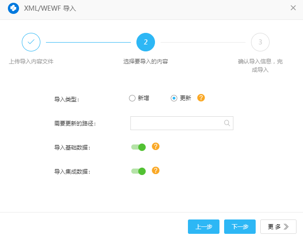Click the 确认导入信息，完成导入 step label
The height and width of the screenshot is (238, 303).
coord(260,66)
